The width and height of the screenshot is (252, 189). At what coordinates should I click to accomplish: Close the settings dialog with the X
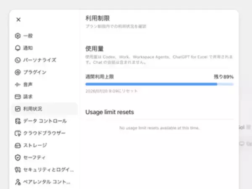(x=18, y=20)
